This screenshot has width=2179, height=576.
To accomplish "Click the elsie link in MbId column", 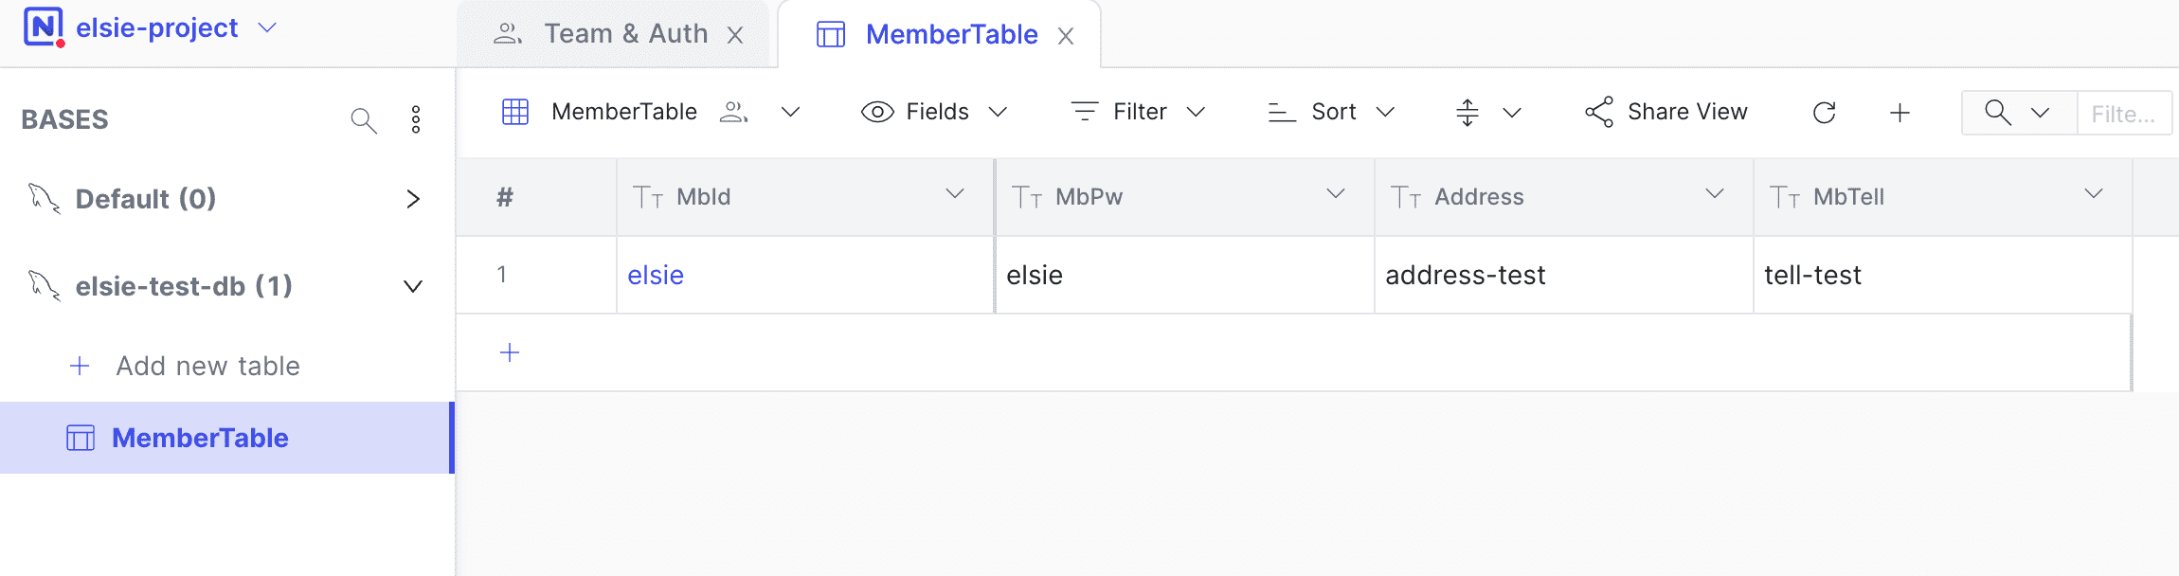I will 656,275.
